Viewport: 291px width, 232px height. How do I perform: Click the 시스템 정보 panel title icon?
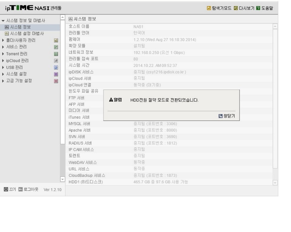tap(70, 19)
